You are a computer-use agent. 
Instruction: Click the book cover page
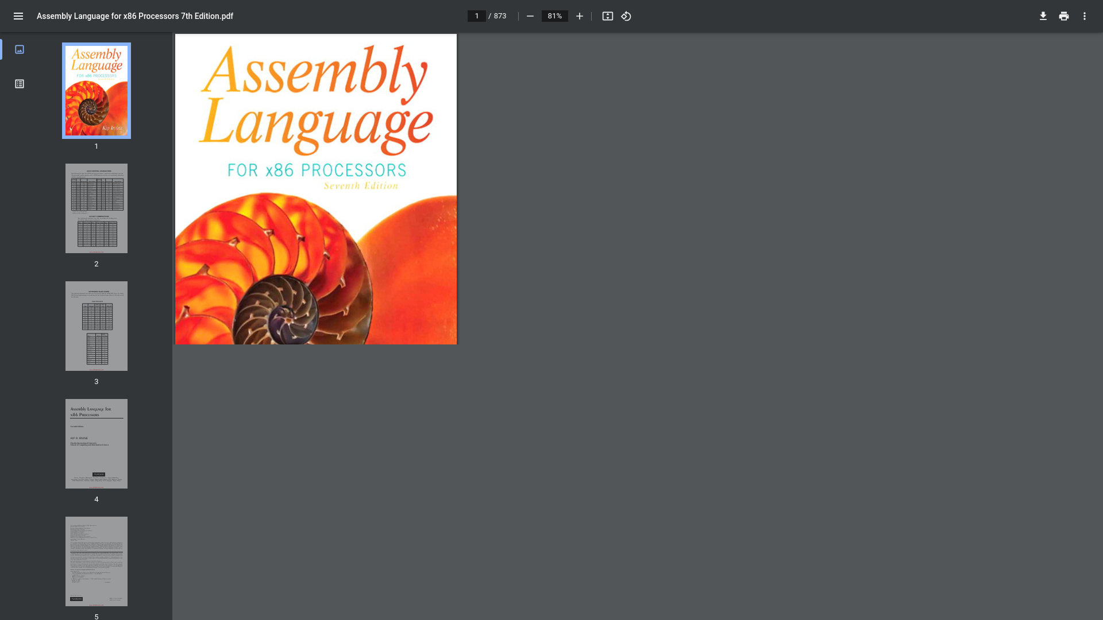pos(316,189)
